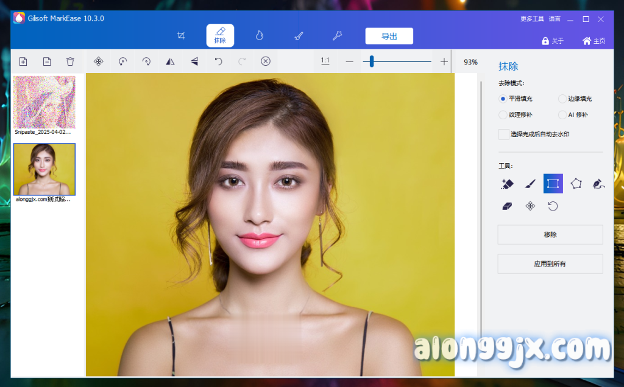
Task: Switch to the crop tab
Action: click(181, 36)
